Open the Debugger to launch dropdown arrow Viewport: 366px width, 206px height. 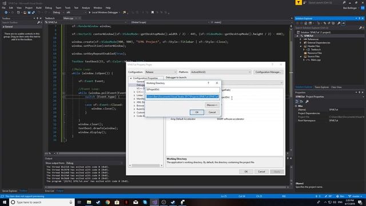click(281, 83)
